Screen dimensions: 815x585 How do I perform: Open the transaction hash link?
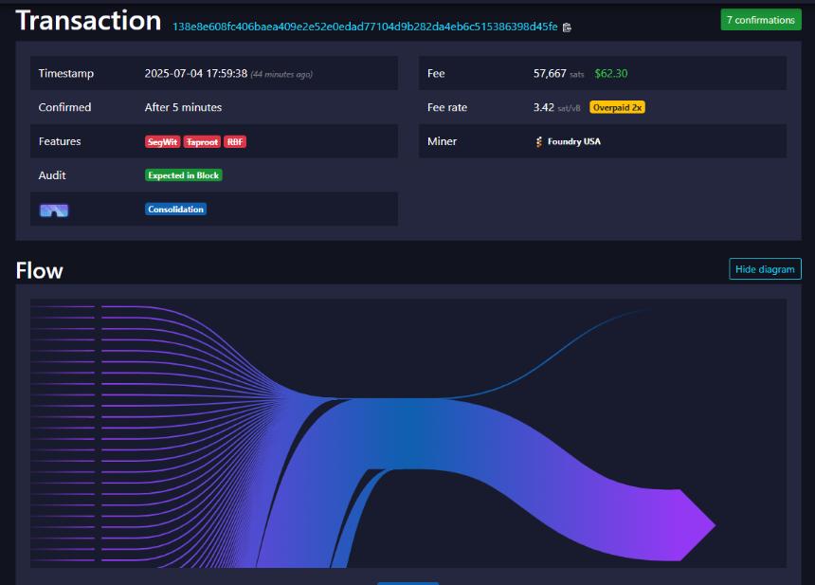(365, 27)
